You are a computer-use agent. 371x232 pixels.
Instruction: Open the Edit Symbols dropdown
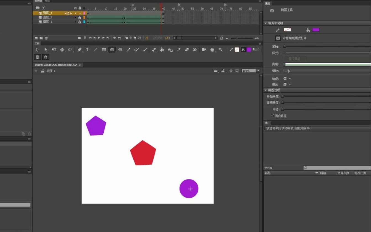click(224, 71)
